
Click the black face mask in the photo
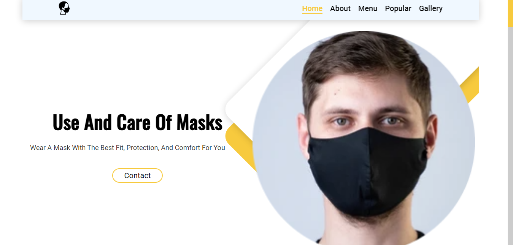pyautogui.click(x=367, y=171)
